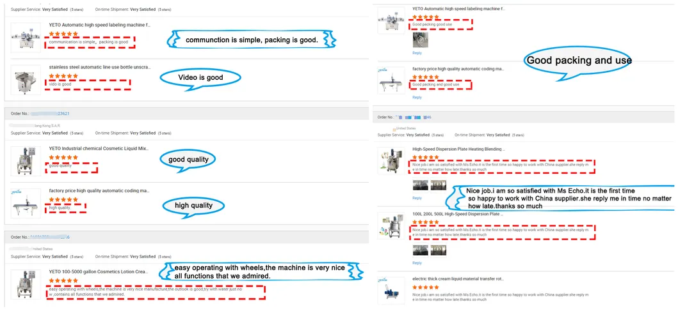Click the 'Good packing good use' review photo
The image size is (678, 311).
coord(419,40)
